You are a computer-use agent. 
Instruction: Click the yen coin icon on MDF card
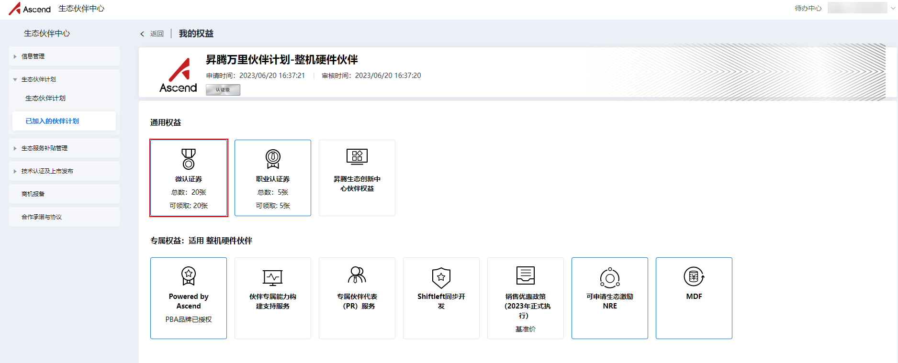(694, 276)
